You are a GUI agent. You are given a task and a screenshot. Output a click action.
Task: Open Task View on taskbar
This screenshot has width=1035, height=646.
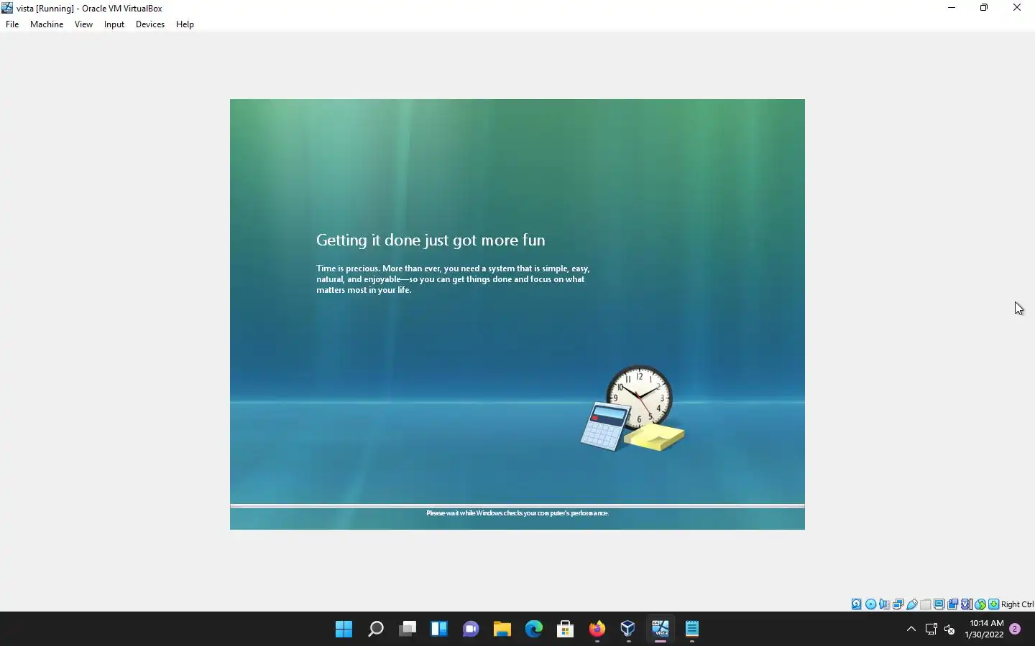[408, 629]
